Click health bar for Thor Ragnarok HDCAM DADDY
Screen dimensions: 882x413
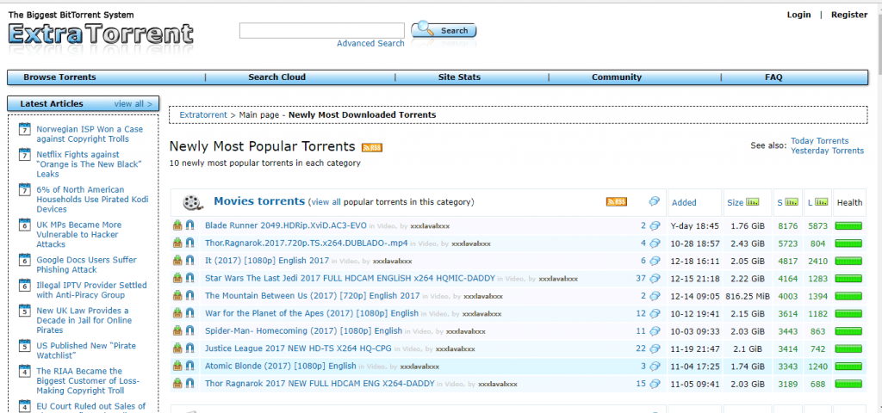pyautogui.click(x=848, y=384)
